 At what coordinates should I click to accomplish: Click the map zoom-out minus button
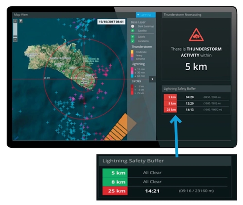tap(15, 40)
